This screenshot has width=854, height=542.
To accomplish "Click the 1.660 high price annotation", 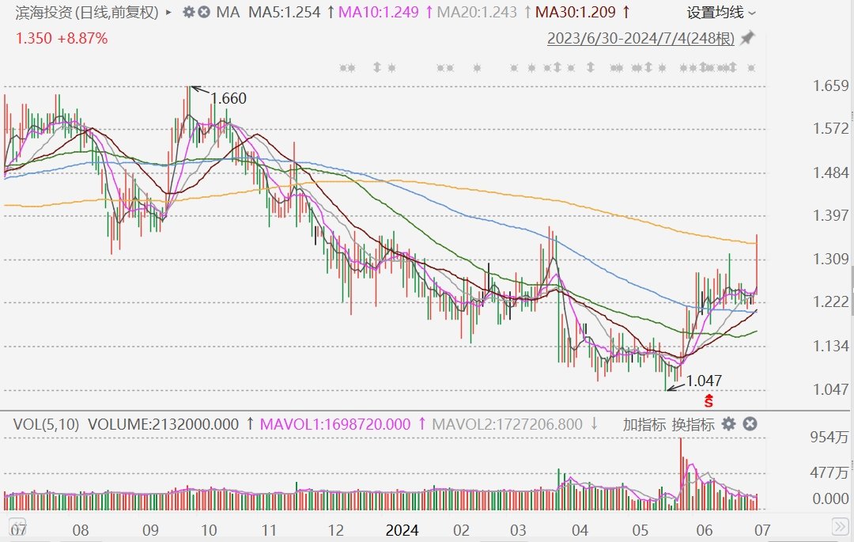I will point(229,99).
